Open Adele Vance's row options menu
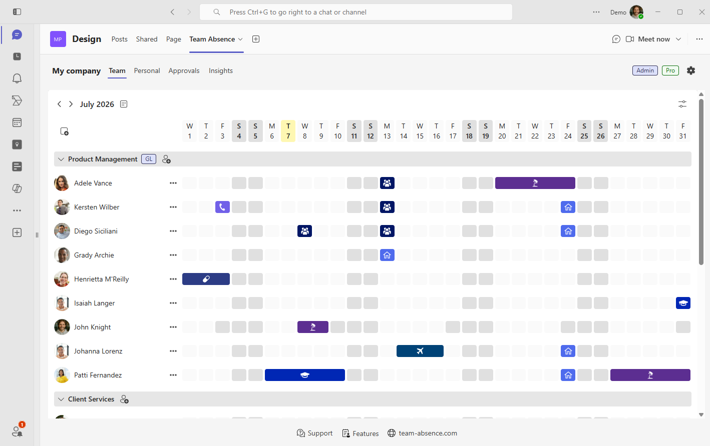This screenshot has width=710, height=446. pos(173,183)
